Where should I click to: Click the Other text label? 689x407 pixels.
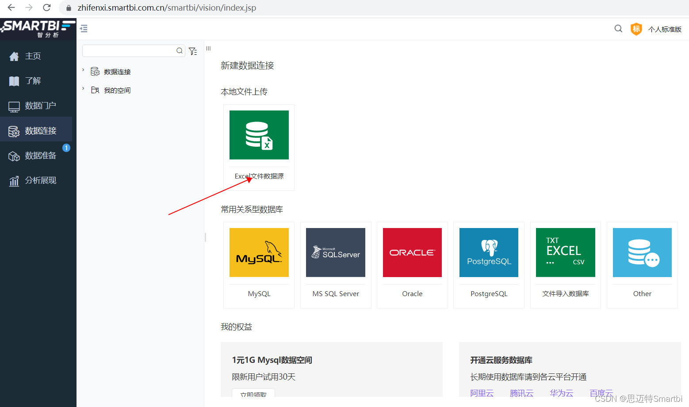pyautogui.click(x=642, y=294)
